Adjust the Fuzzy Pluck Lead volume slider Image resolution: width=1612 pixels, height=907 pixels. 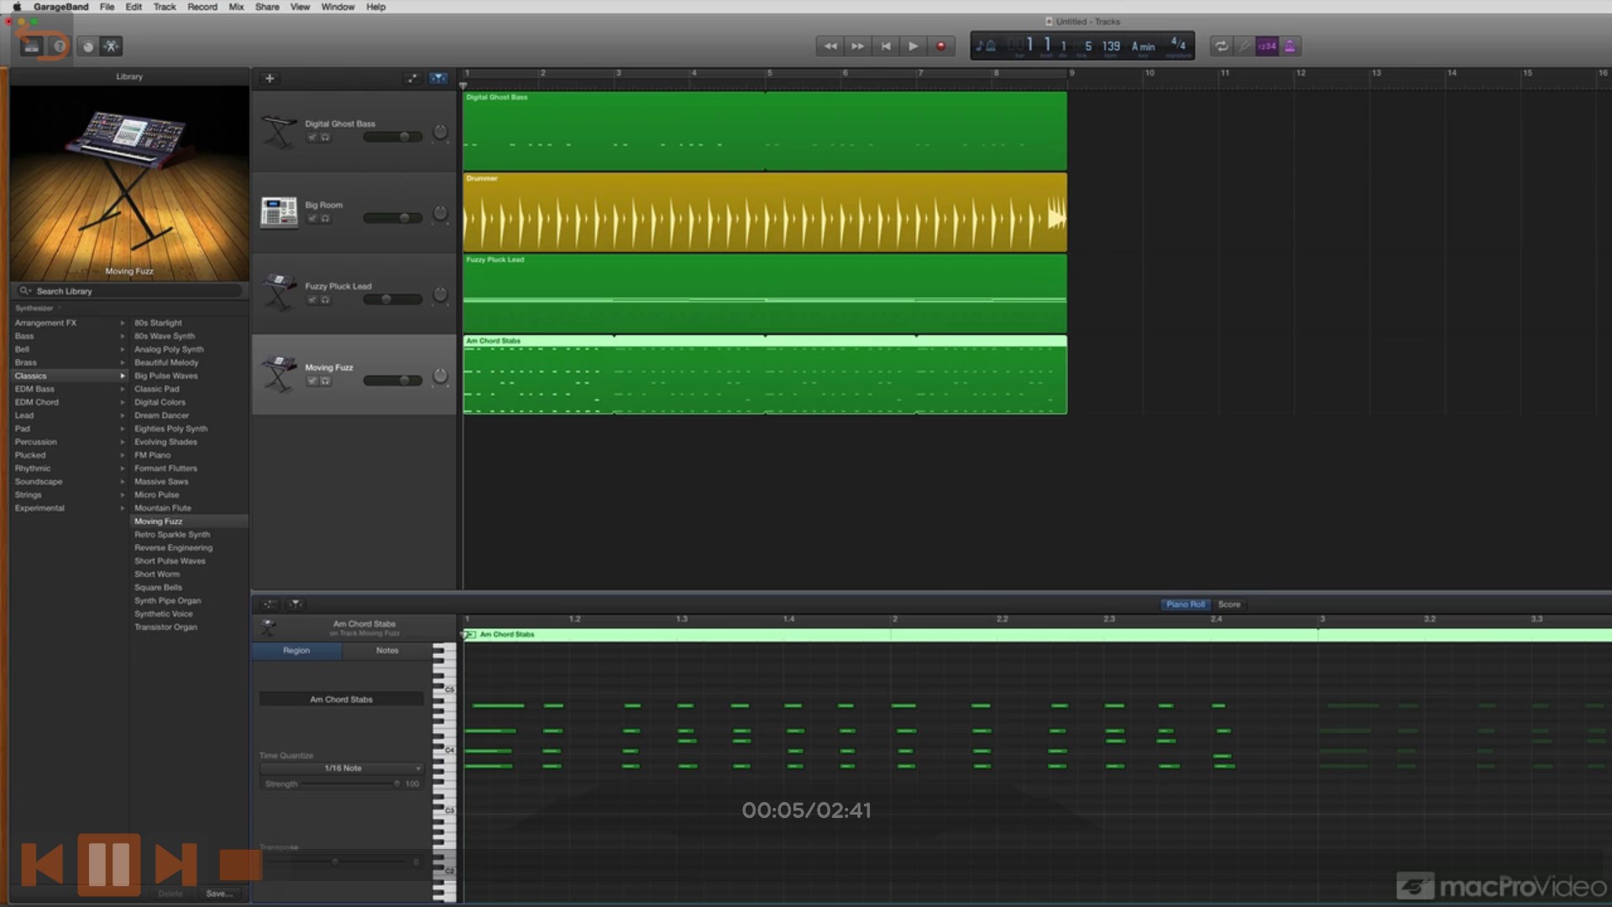[386, 299]
